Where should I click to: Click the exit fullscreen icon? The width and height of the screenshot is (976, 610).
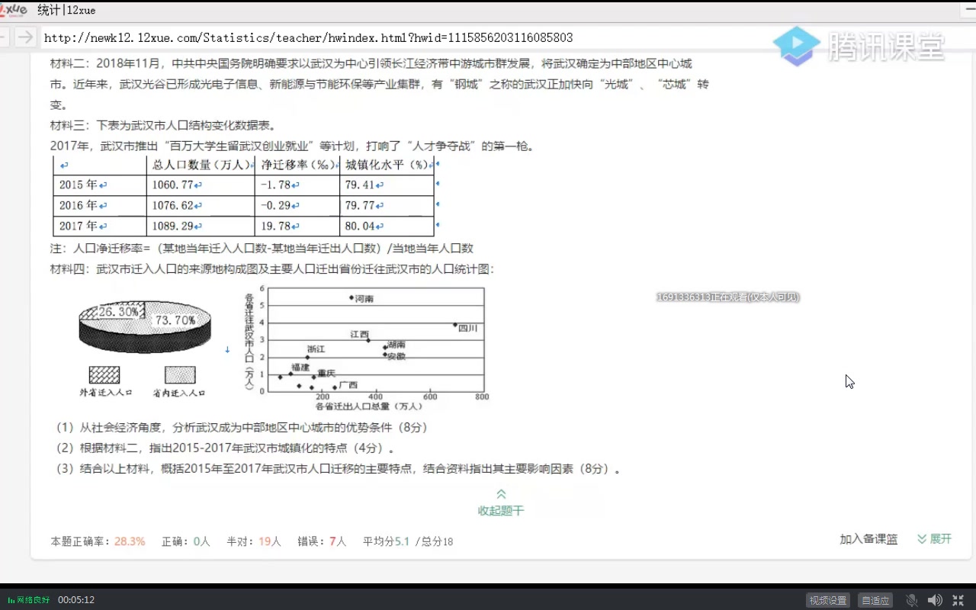[x=958, y=600]
